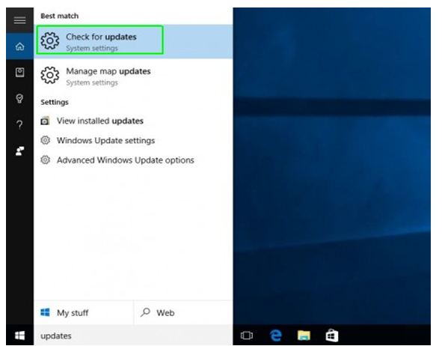Click the gear icon beside Manage map updates
Viewport: 442px width, 346px height.
pos(50,75)
